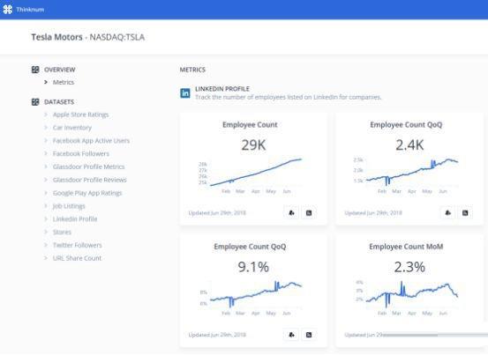Click second icon button on Employee Count card
Viewport: 488px width, 355px height.
pos(309,213)
